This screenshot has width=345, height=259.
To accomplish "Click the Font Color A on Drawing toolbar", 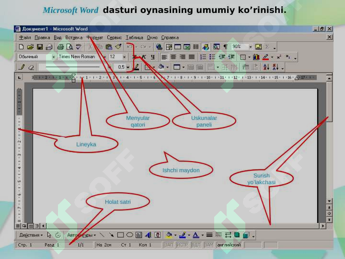I will click(x=196, y=235).
